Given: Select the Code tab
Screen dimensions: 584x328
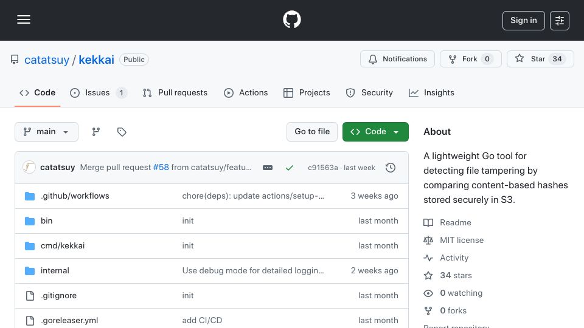Looking at the screenshot, I should pyautogui.click(x=37, y=92).
